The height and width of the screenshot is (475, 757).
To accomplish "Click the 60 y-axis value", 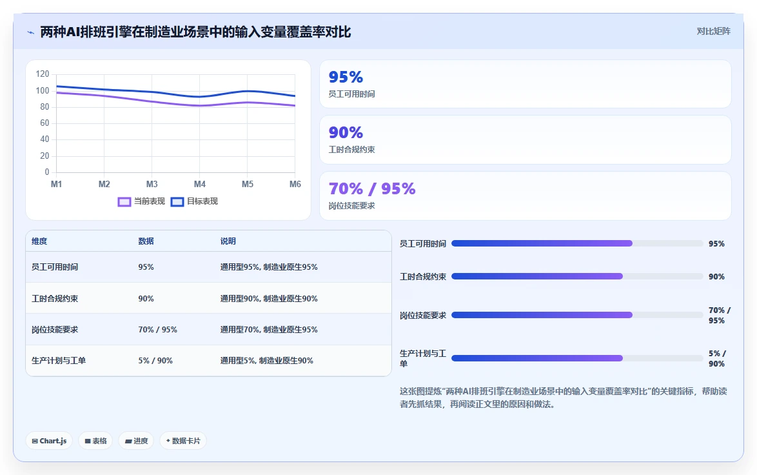I will point(44,123).
